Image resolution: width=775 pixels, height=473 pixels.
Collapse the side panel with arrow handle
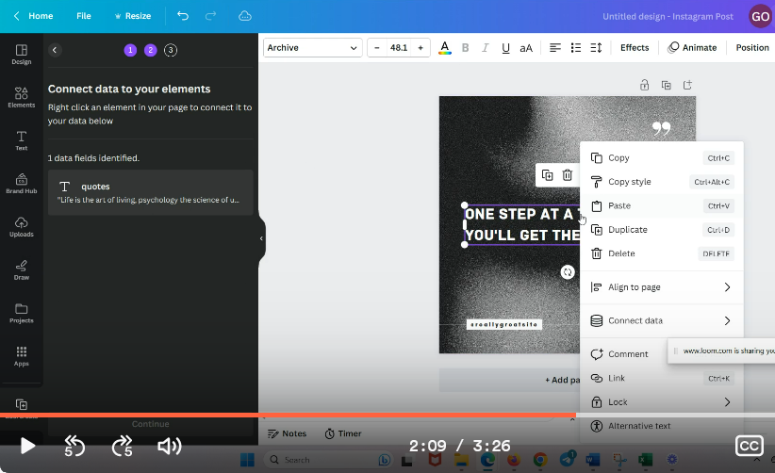tap(261, 238)
